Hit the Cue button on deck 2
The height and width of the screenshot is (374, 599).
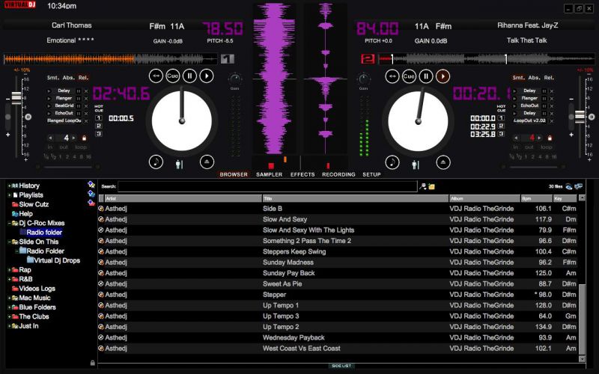tap(409, 76)
